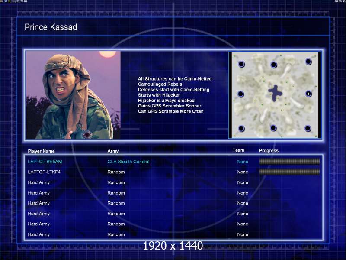Click 'Can GPS Scramble More Often' line
This screenshot has width=346, height=260.
tap(170, 111)
